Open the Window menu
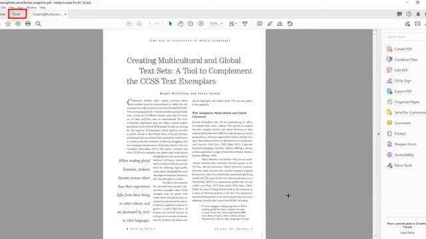Screen dimensions: 426x239 pyautogui.click(x=31, y=7)
